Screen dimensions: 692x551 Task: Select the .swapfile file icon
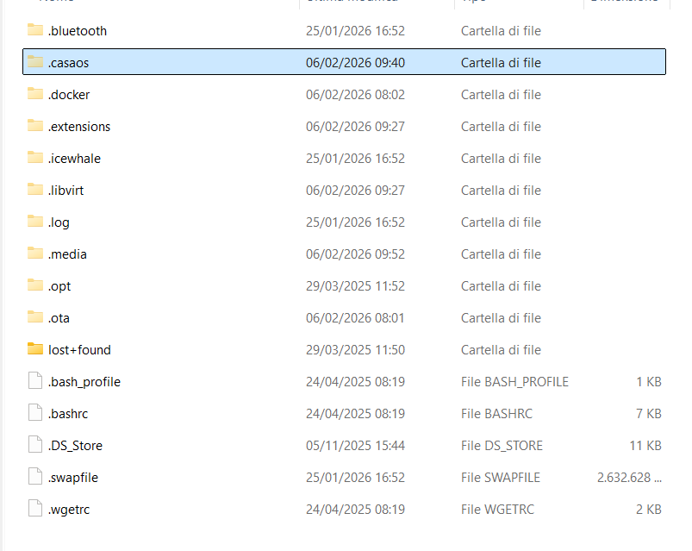point(34,477)
